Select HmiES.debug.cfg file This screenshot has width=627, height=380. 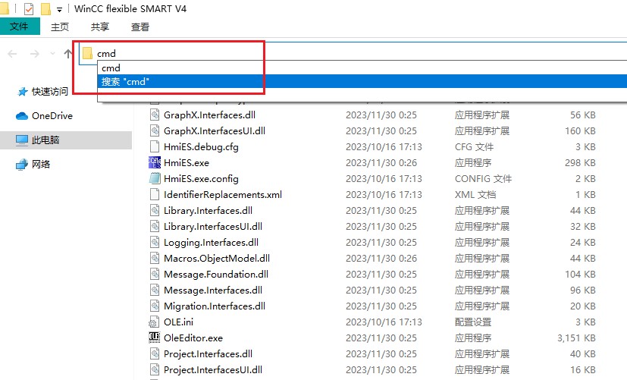pos(201,147)
